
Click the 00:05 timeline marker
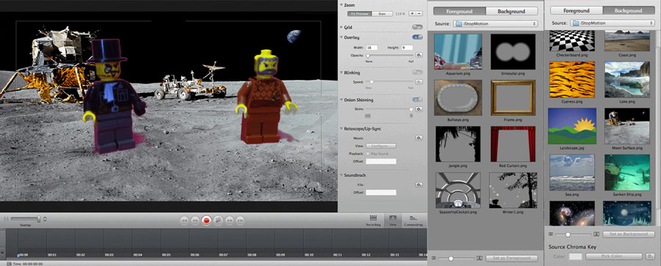pyautogui.click(x=166, y=255)
